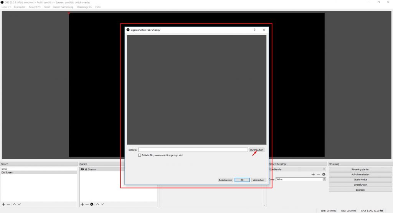Viewport: 393px width, 213px height.
Task: Click the Durchsuchen browse button
Action: click(257, 150)
